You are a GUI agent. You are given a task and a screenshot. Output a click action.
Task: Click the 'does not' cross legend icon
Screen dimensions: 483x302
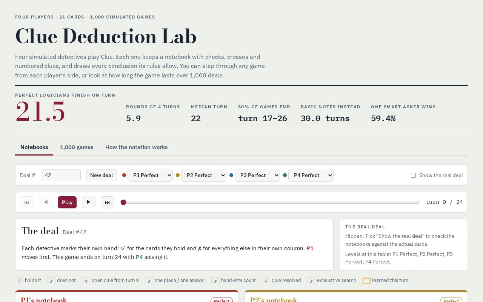coord(51,281)
